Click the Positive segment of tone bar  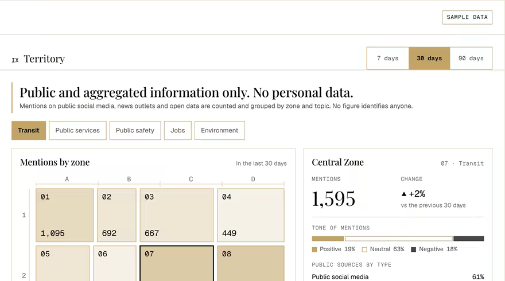click(x=328, y=239)
